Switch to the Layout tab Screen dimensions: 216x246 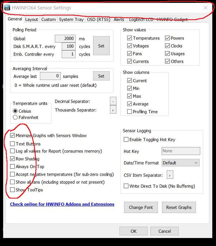click(32, 19)
